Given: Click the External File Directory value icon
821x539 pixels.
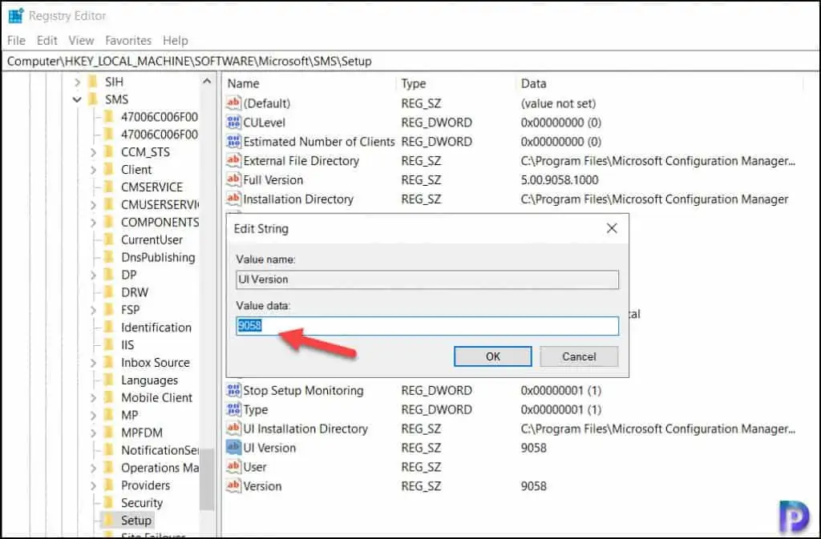Looking at the screenshot, I should coord(233,160).
